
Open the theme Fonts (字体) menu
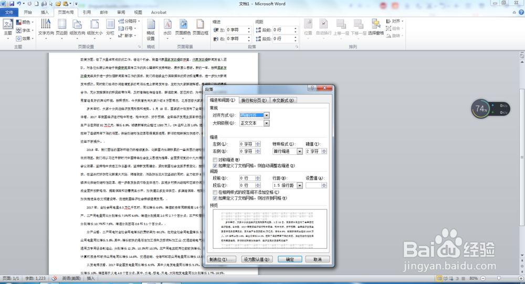point(25,30)
